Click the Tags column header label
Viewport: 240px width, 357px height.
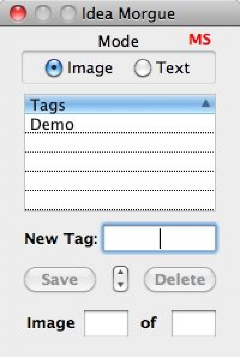coord(48,105)
